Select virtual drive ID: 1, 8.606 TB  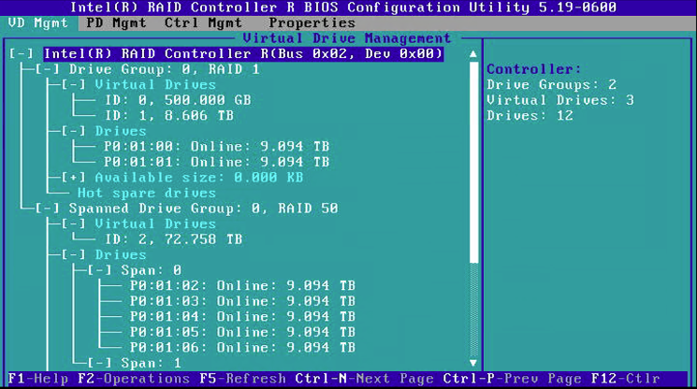[x=169, y=116]
